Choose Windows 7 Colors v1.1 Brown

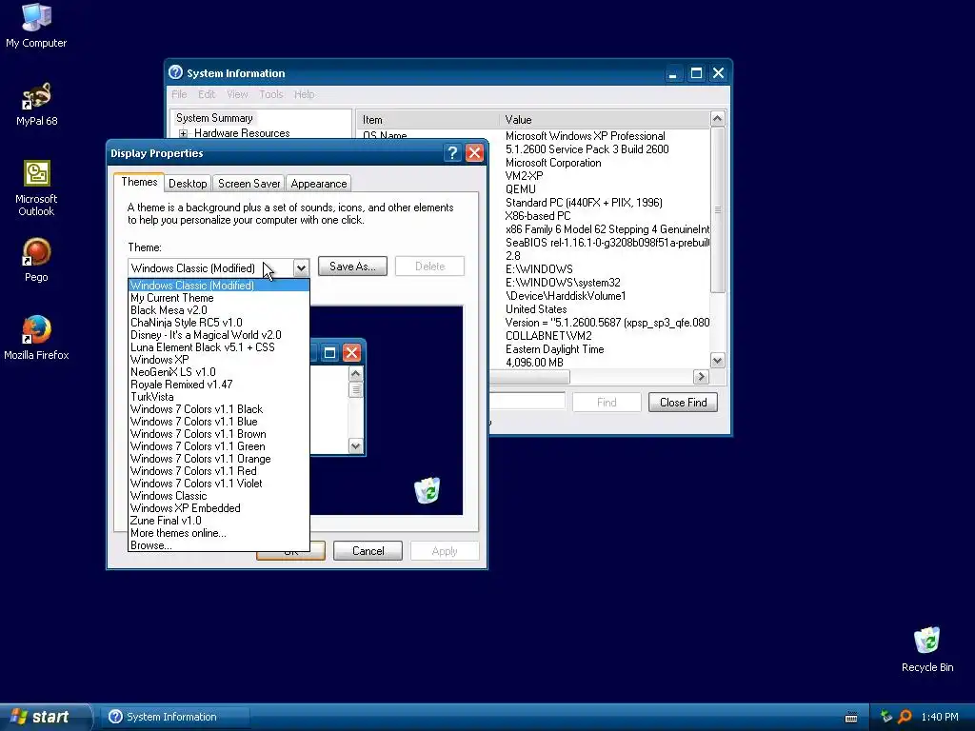(x=218, y=434)
